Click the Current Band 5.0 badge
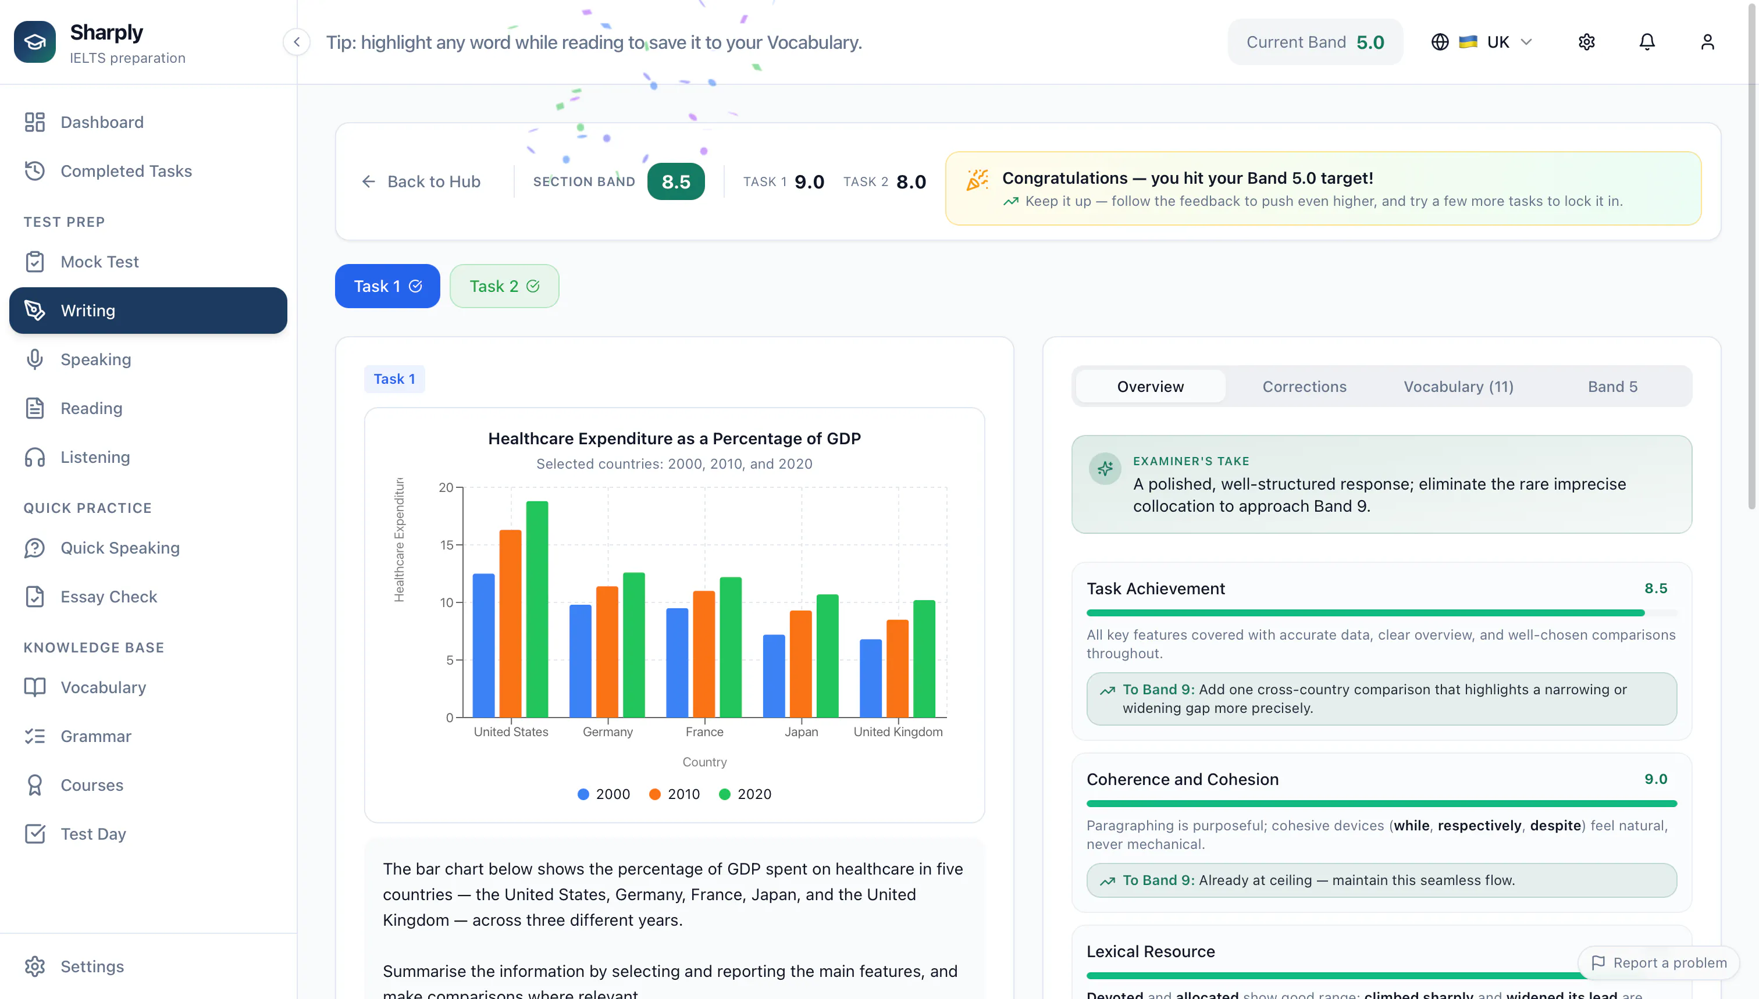 click(x=1315, y=42)
